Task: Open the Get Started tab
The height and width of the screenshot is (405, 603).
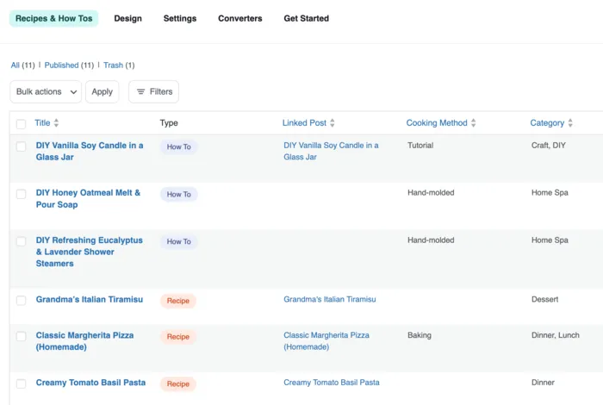Action: (306, 18)
